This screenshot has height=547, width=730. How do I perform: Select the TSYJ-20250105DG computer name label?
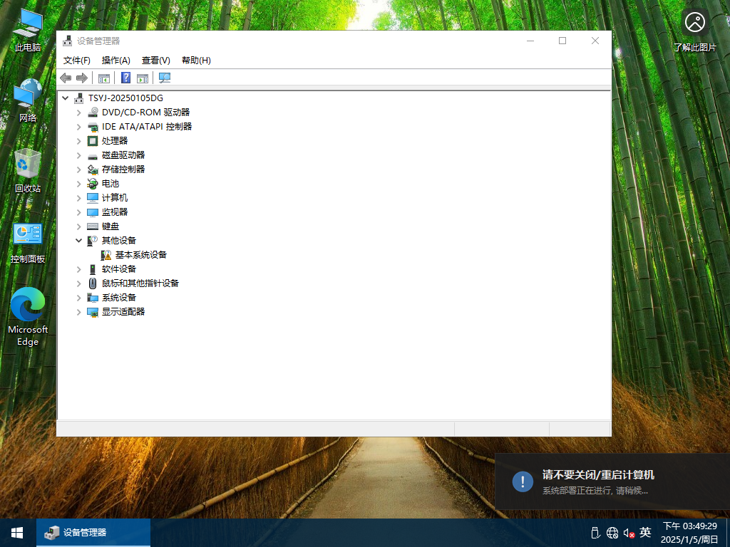125,98
